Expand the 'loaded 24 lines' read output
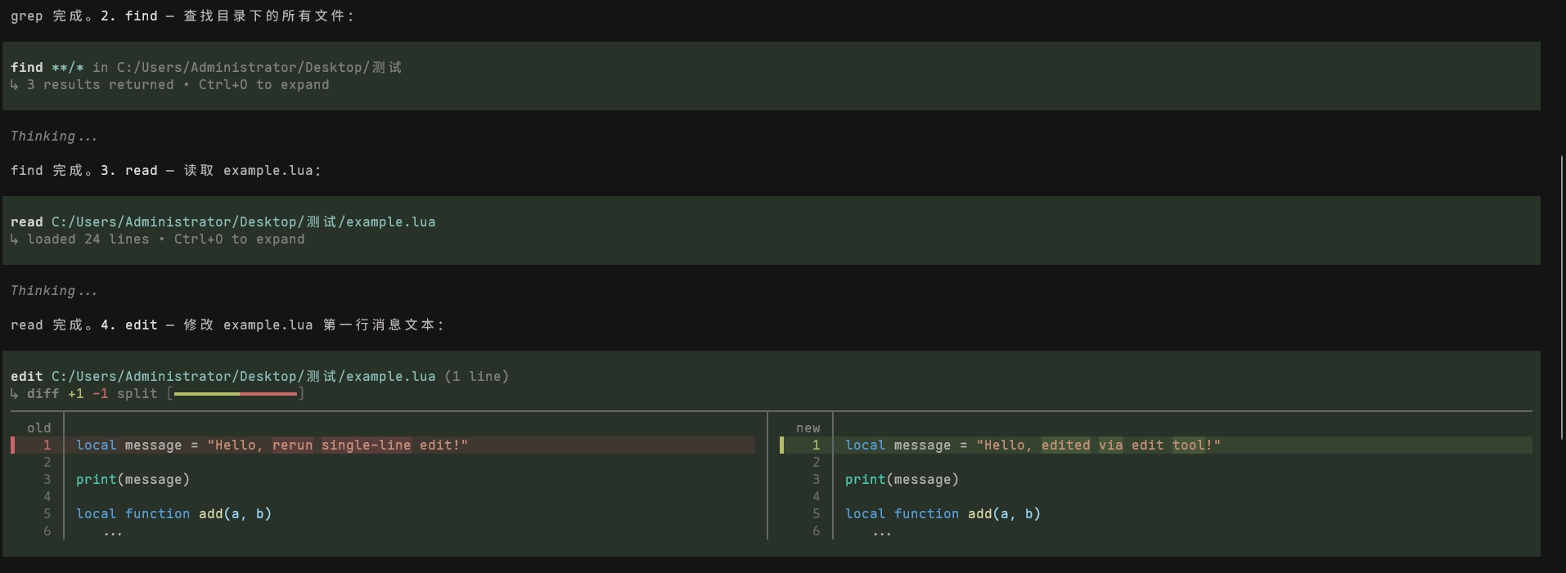The height and width of the screenshot is (573, 1566). 157,239
